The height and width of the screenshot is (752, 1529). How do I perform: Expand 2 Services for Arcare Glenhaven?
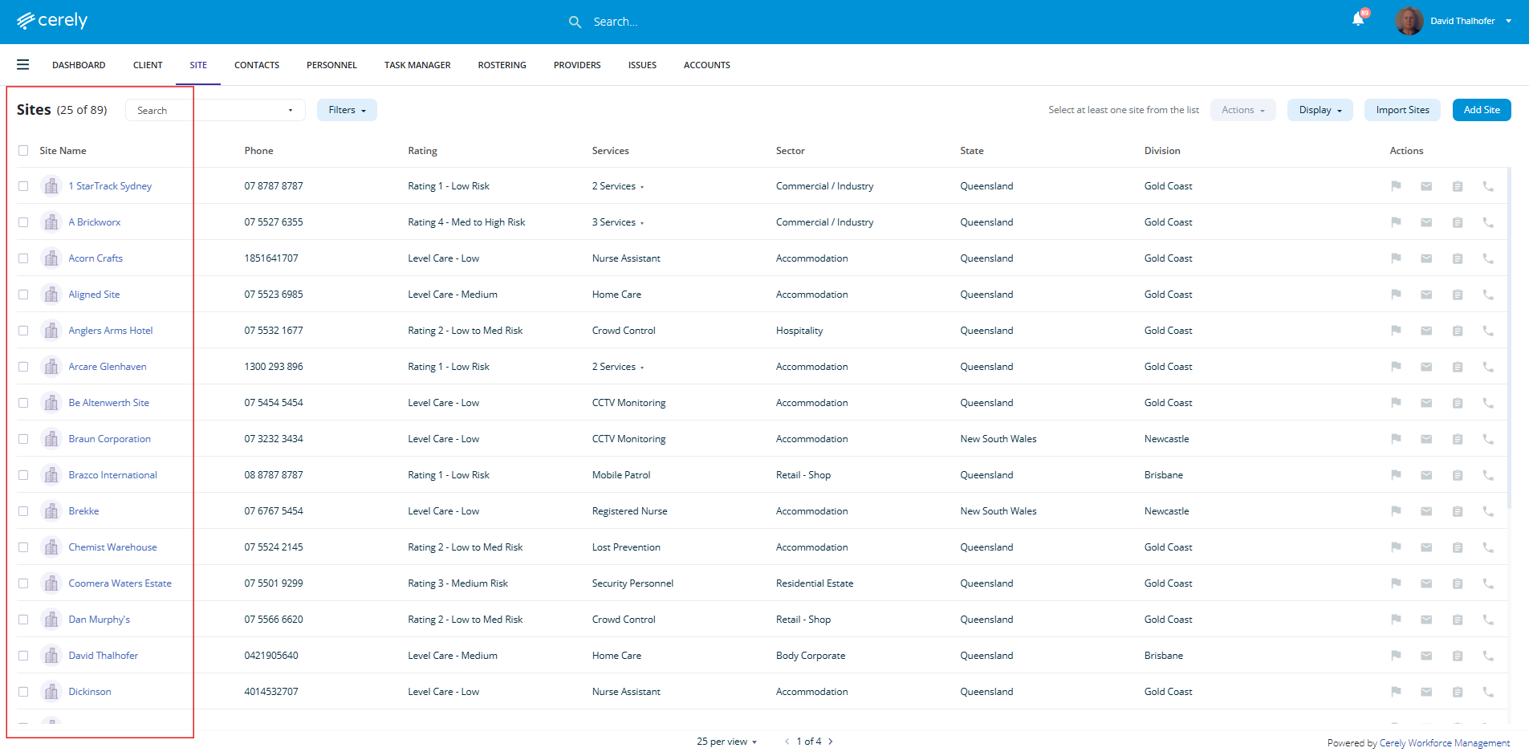click(x=618, y=367)
